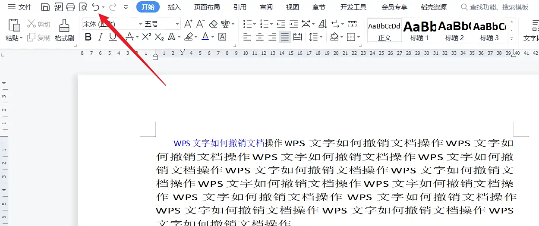Click the ruler-like Tab Stops icon
Screen dimensions: 539x226
pos(352,24)
